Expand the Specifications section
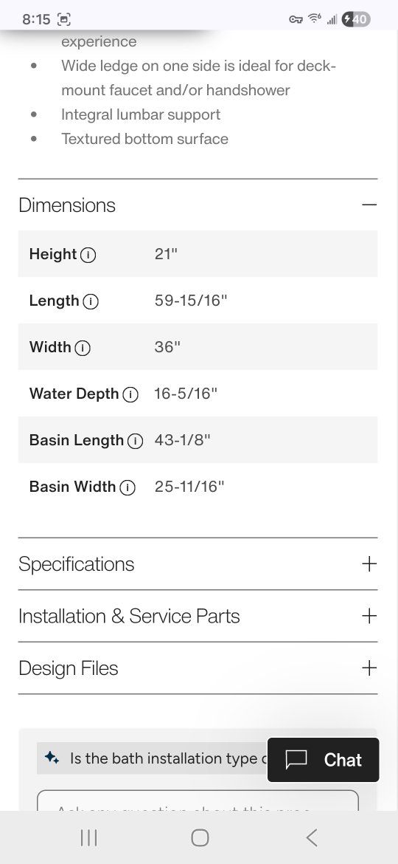The image size is (398, 864). click(x=369, y=563)
